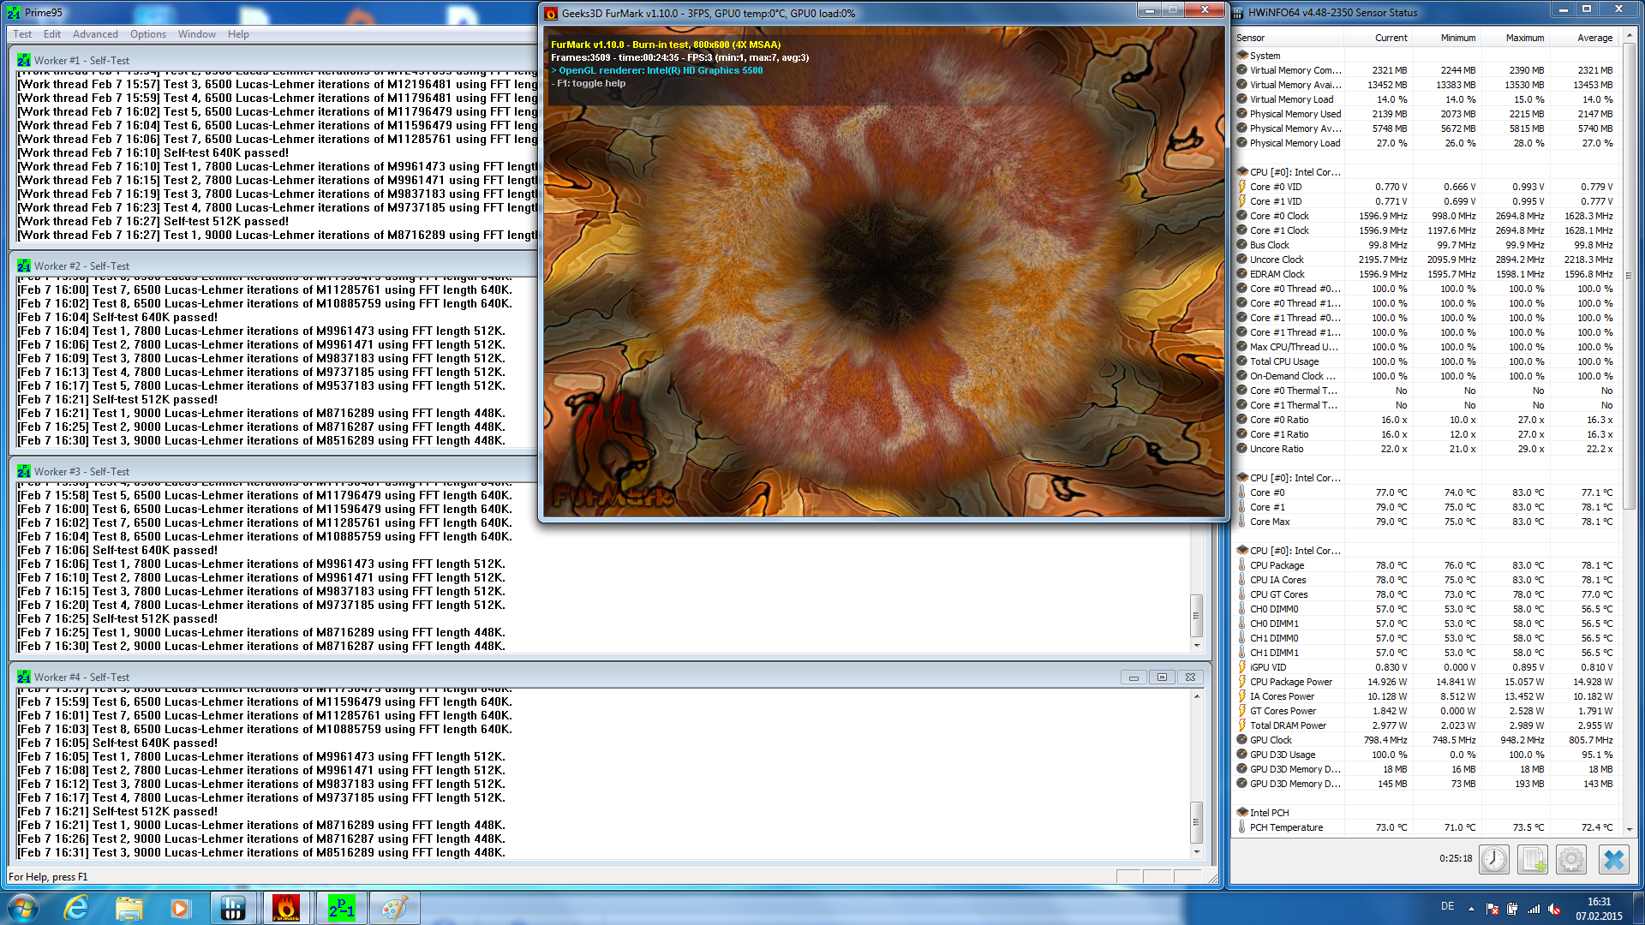Show hidden tray icons arrow

coord(1471,909)
